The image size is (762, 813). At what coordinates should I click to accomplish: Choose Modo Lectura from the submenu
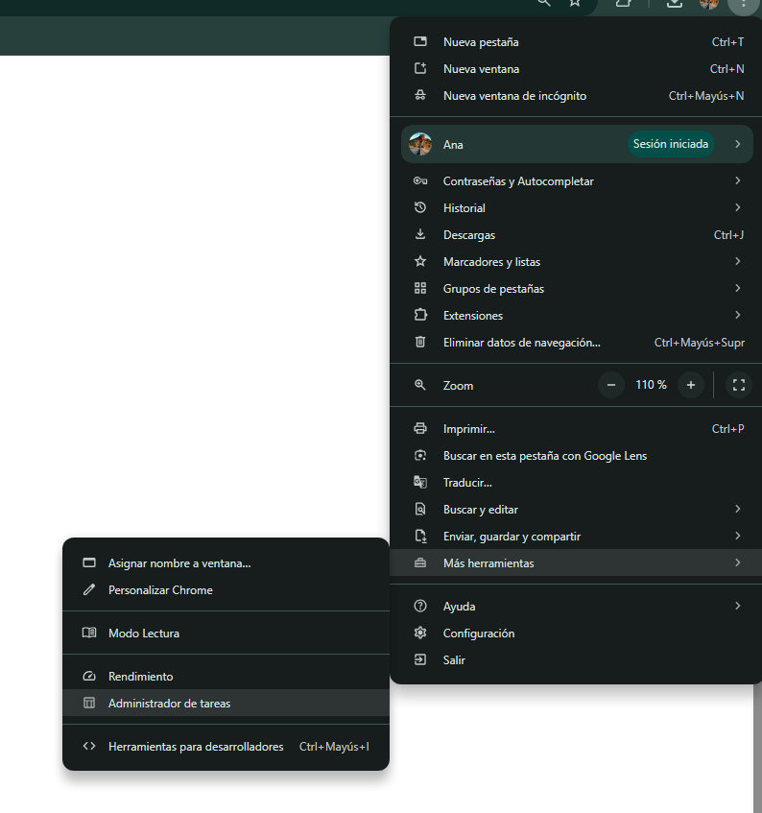(x=144, y=634)
